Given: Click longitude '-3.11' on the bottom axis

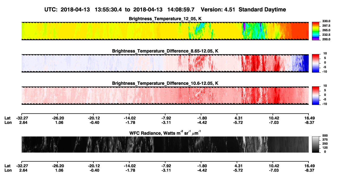Looking at the screenshot, I should (x=165, y=170).
